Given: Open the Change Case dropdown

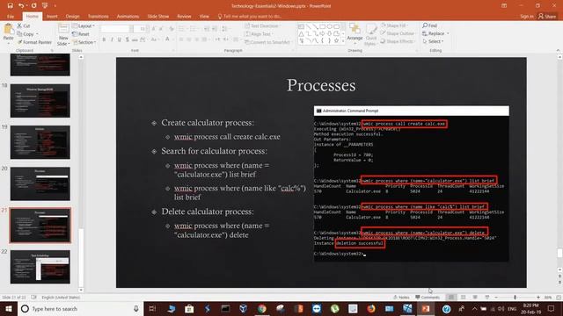Looking at the screenshot, I should pyautogui.click(x=154, y=39).
